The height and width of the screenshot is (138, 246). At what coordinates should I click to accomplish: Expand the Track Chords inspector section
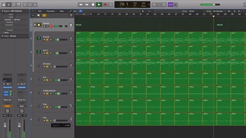(2, 36)
